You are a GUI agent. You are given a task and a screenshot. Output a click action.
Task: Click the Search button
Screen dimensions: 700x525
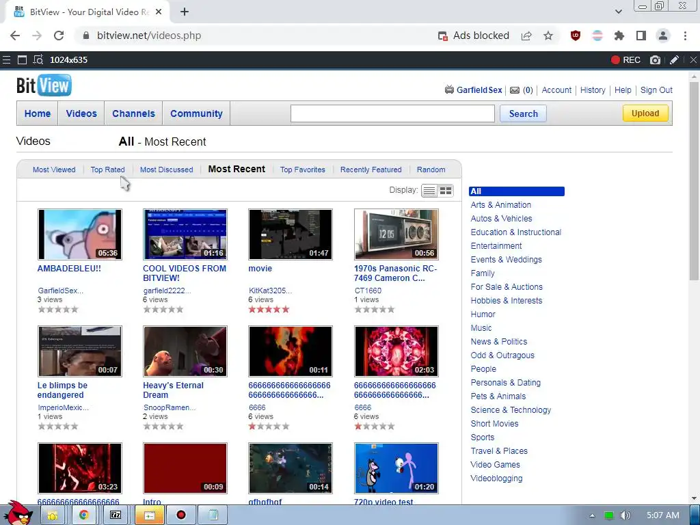[523, 113]
